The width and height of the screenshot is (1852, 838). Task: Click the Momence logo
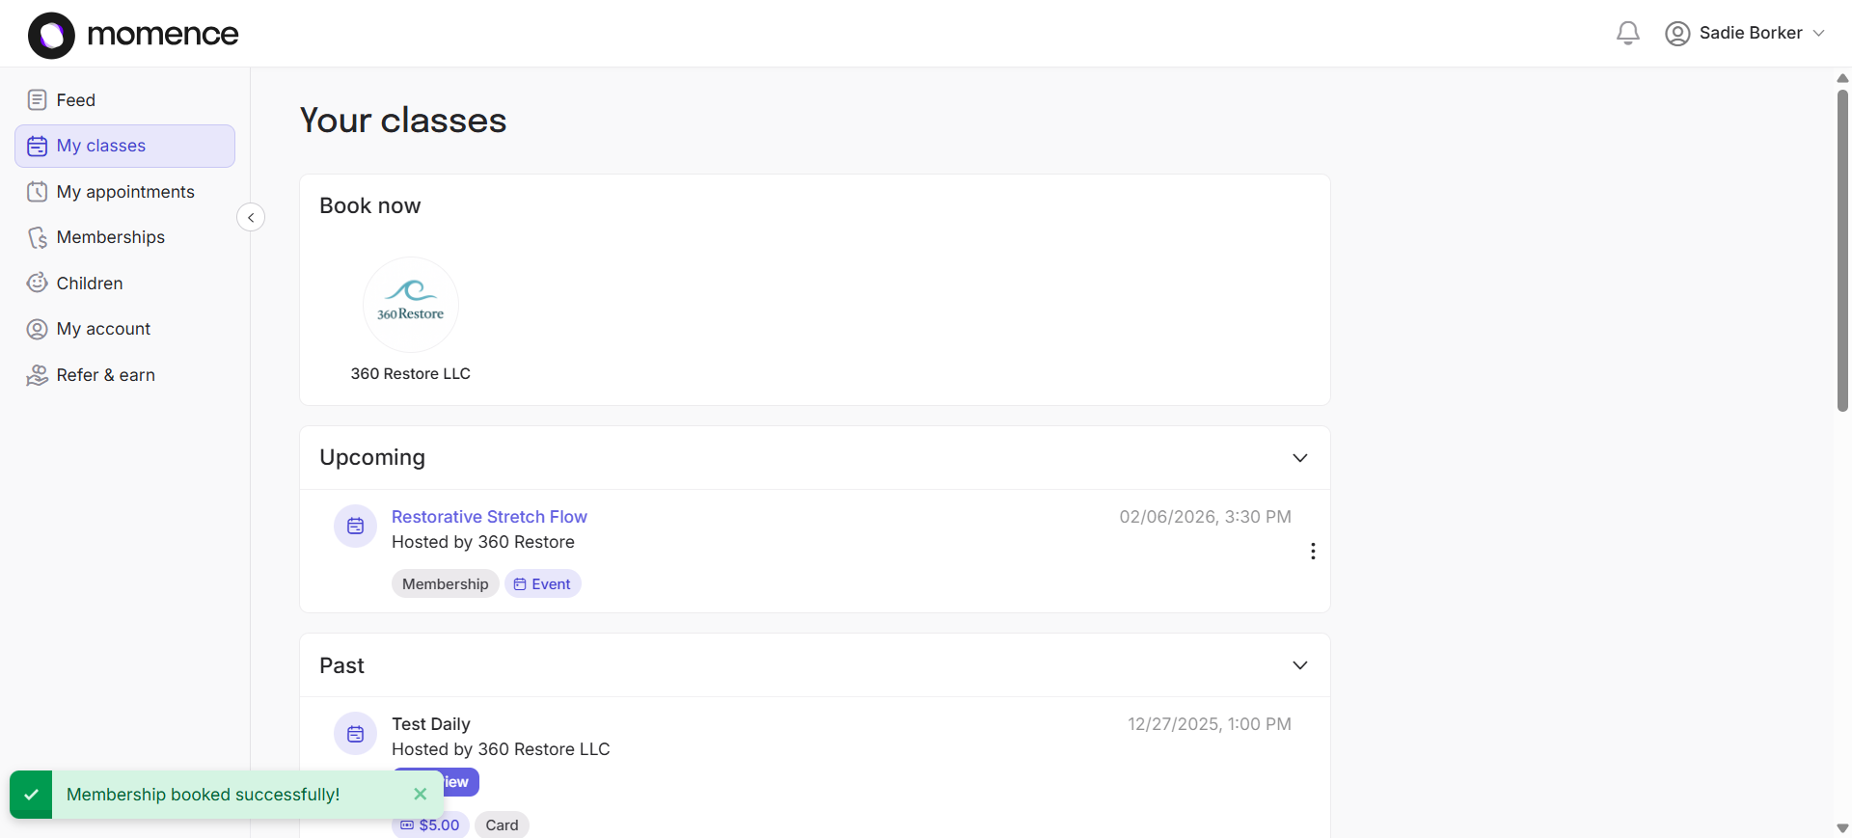pyautogui.click(x=133, y=35)
